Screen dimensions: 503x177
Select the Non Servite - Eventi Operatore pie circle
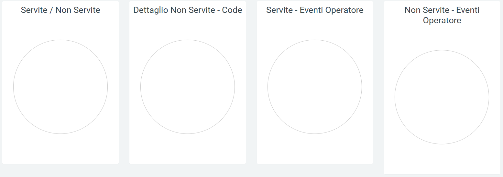coord(442,97)
